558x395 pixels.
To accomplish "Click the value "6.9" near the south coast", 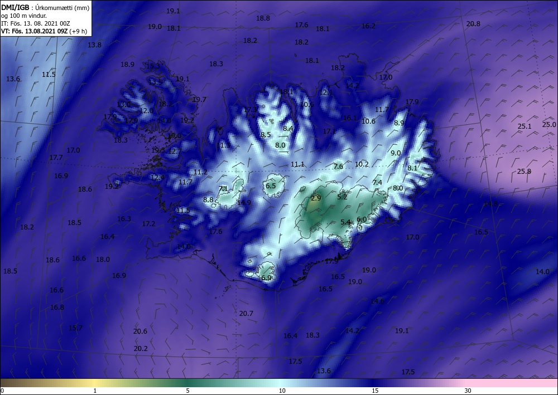I will click(267, 278).
